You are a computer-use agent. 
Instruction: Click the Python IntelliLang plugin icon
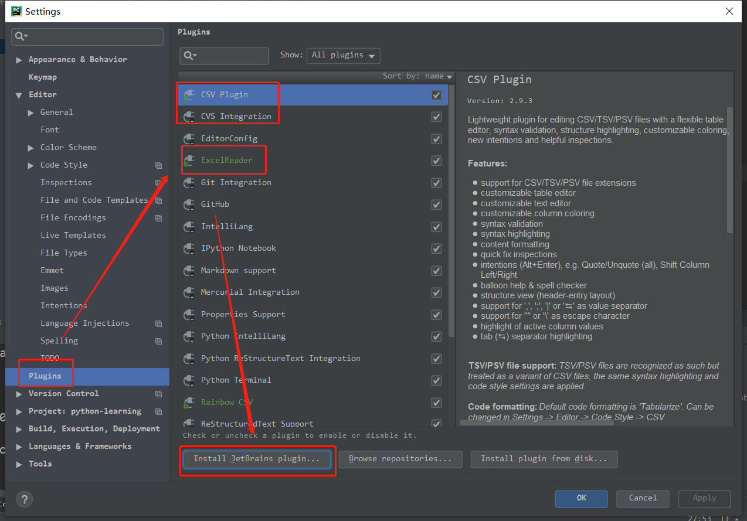point(189,336)
